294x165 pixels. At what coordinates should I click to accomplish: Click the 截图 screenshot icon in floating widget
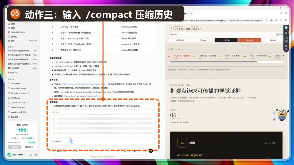tap(286, 47)
